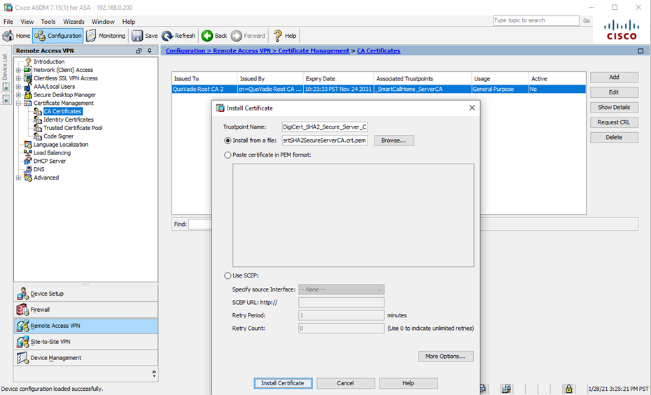Click the Cisco logo

coord(622,30)
